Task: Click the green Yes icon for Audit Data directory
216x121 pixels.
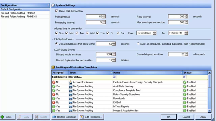Action: pyautogui.click(x=54, y=86)
